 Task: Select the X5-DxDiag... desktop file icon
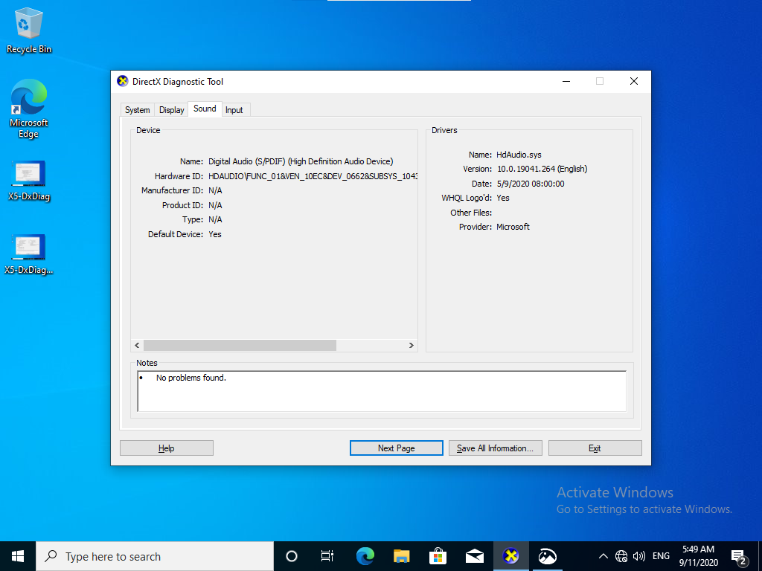(x=29, y=254)
